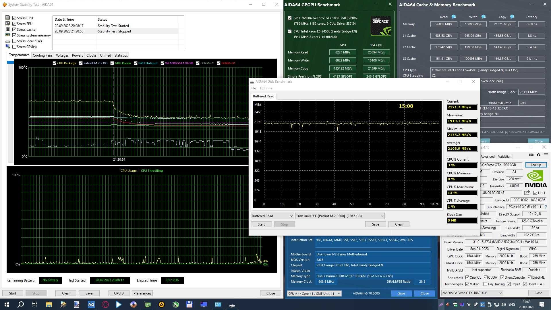Click GPU-Z screenshot camera icon
Viewport: 551px width, 310px height.
531,155
